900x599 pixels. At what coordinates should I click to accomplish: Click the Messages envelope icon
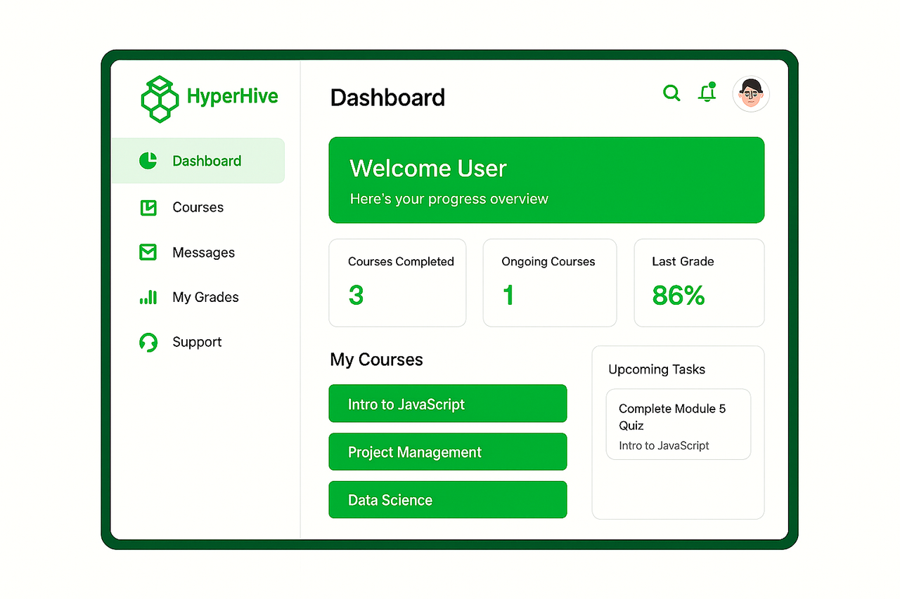(148, 252)
